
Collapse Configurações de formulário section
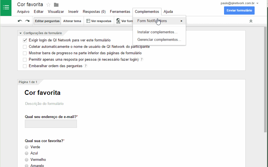point(20,33)
